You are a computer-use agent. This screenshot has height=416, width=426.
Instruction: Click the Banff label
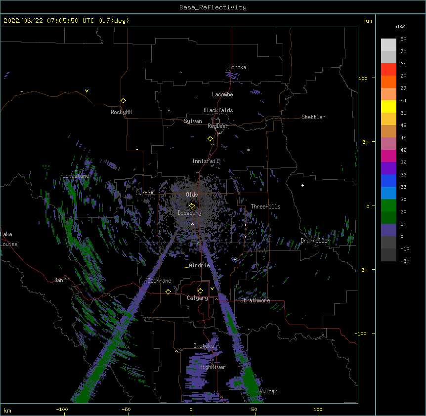point(61,280)
